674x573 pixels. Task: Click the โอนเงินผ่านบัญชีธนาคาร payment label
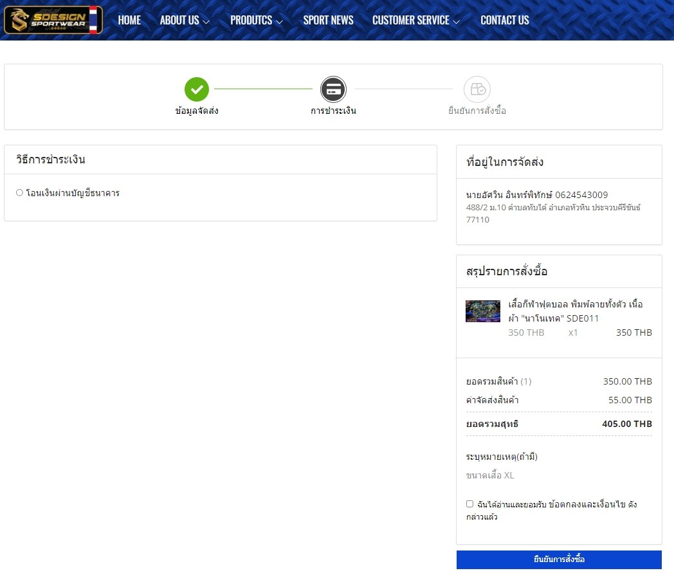coord(73,193)
